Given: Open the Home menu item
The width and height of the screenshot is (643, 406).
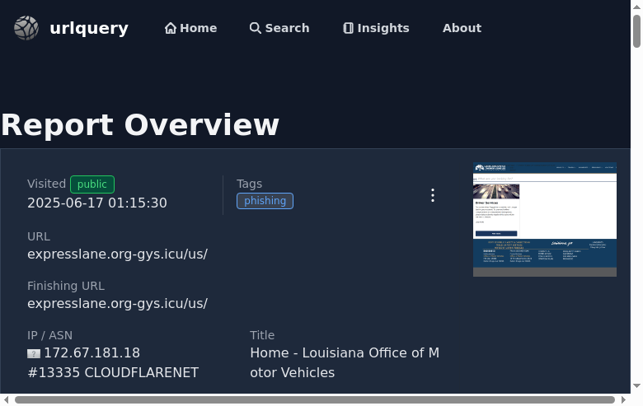Looking at the screenshot, I should [190, 28].
